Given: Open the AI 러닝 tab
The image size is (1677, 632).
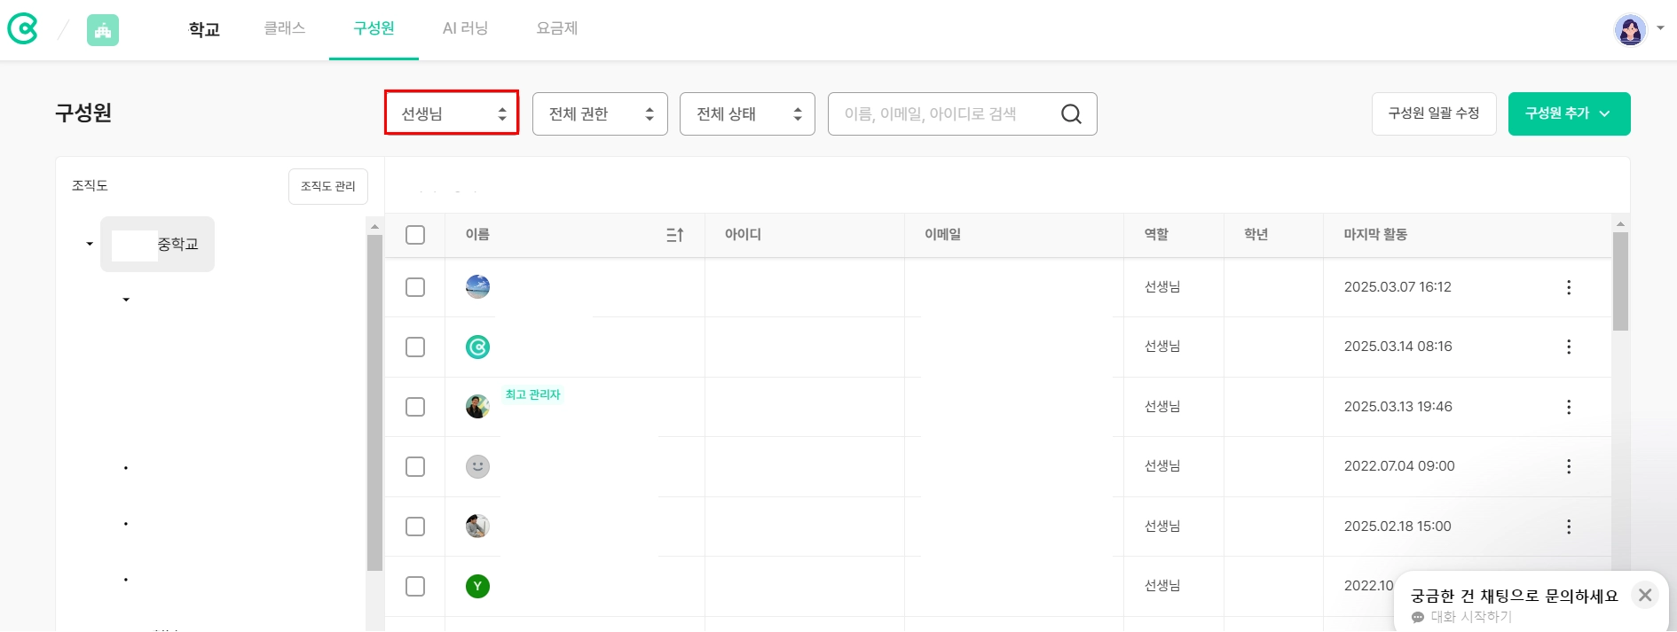Looking at the screenshot, I should click(x=465, y=28).
